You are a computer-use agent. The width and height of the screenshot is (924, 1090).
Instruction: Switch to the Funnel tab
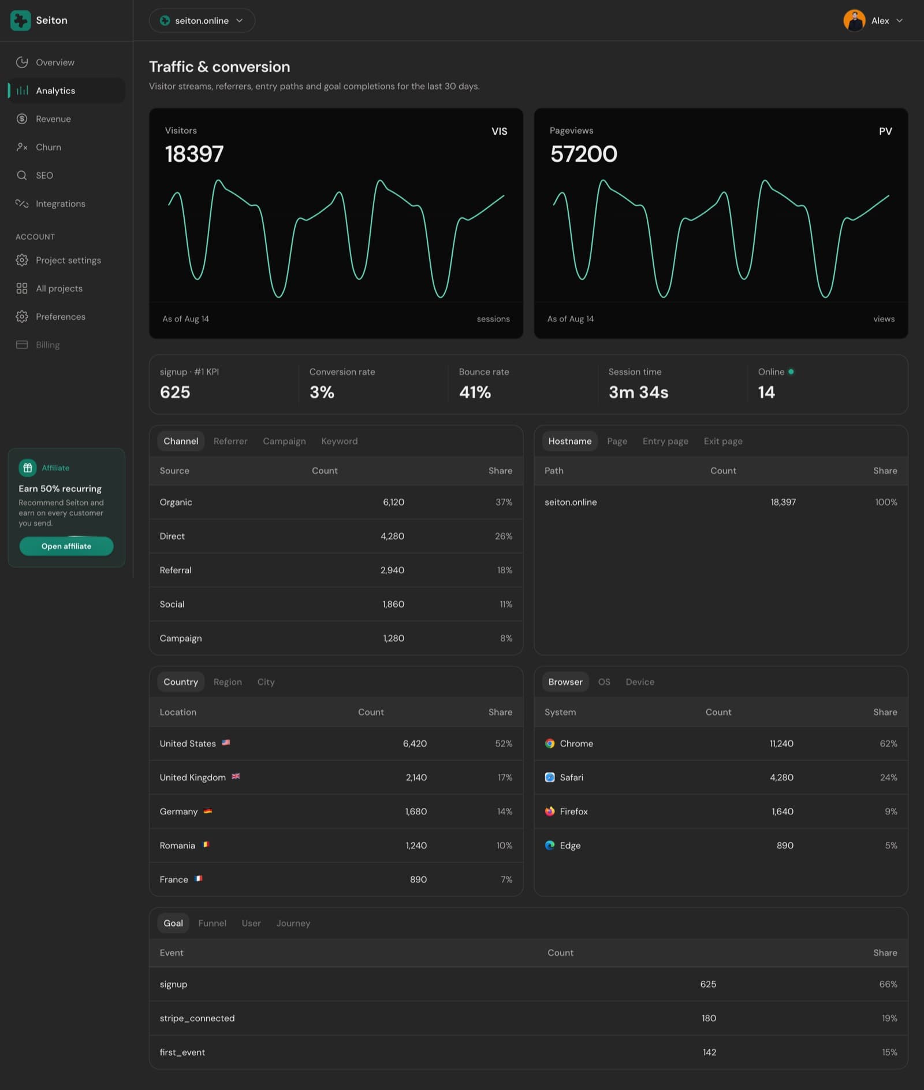click(212, 924)
